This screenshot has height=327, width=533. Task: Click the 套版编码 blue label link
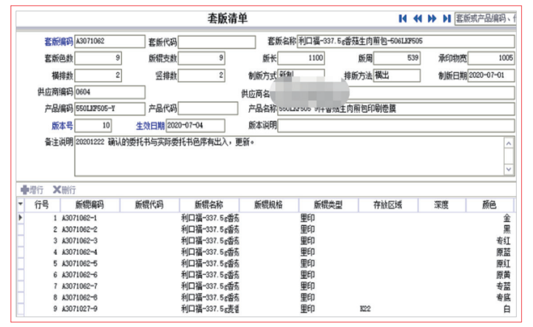point(59,42)
